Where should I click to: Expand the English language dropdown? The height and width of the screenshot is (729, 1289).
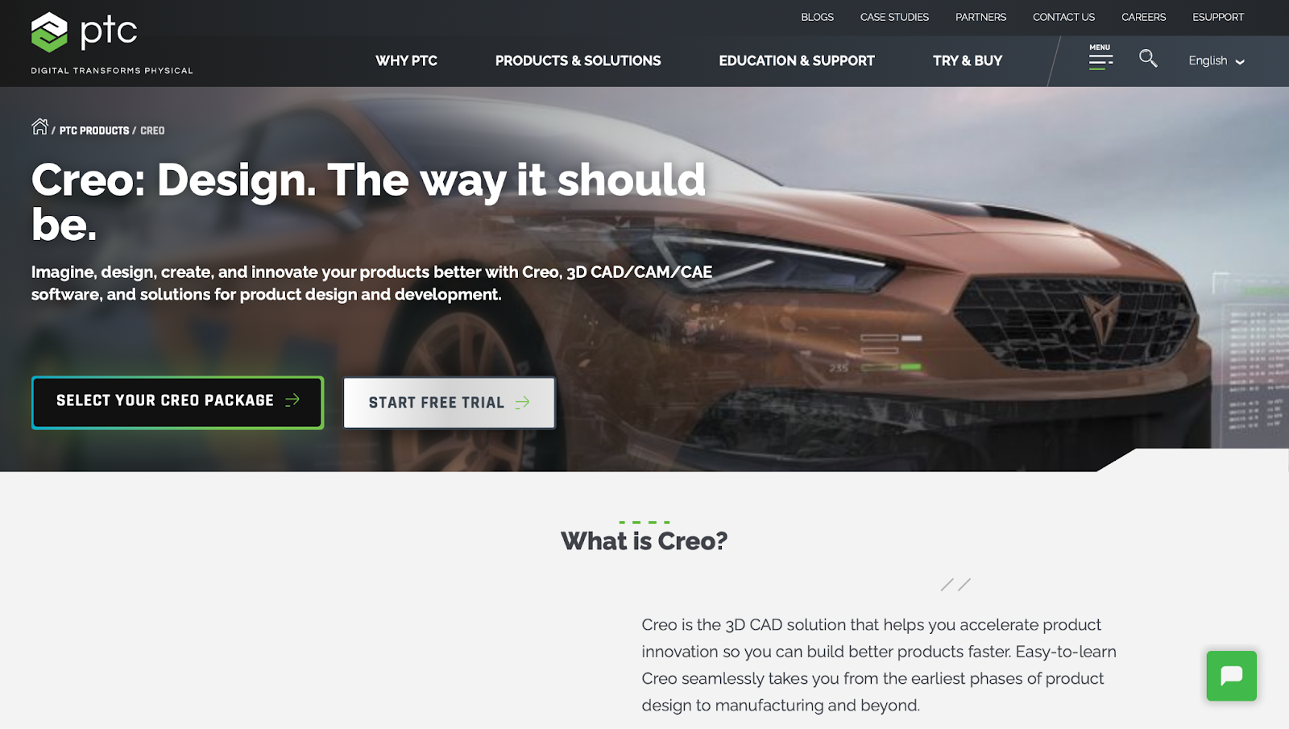click(x=1216, y=60)
